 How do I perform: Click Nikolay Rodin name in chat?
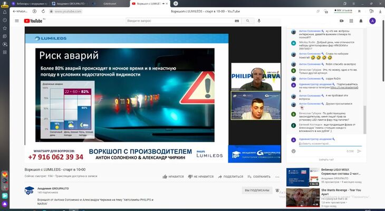point(307,43)
